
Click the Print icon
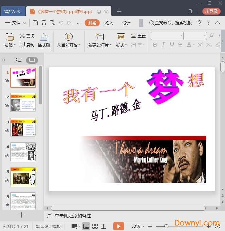(44, 23)
